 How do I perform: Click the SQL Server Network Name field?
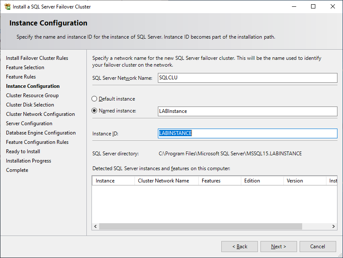247,78
